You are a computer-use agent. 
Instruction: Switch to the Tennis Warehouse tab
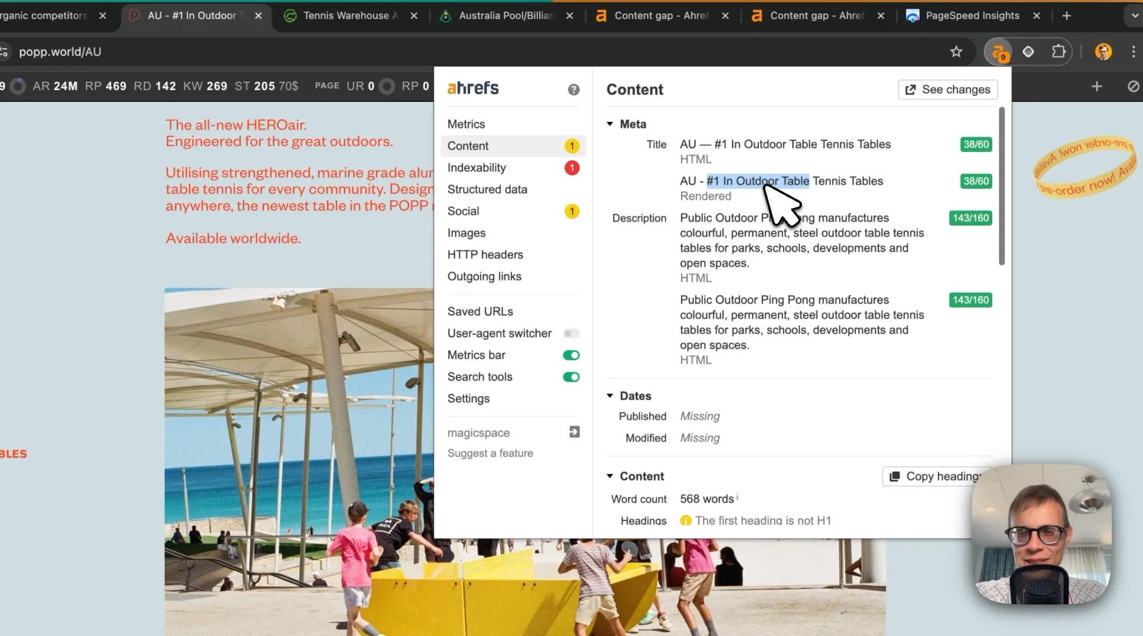pyautogui.click(x=351, y=16)
